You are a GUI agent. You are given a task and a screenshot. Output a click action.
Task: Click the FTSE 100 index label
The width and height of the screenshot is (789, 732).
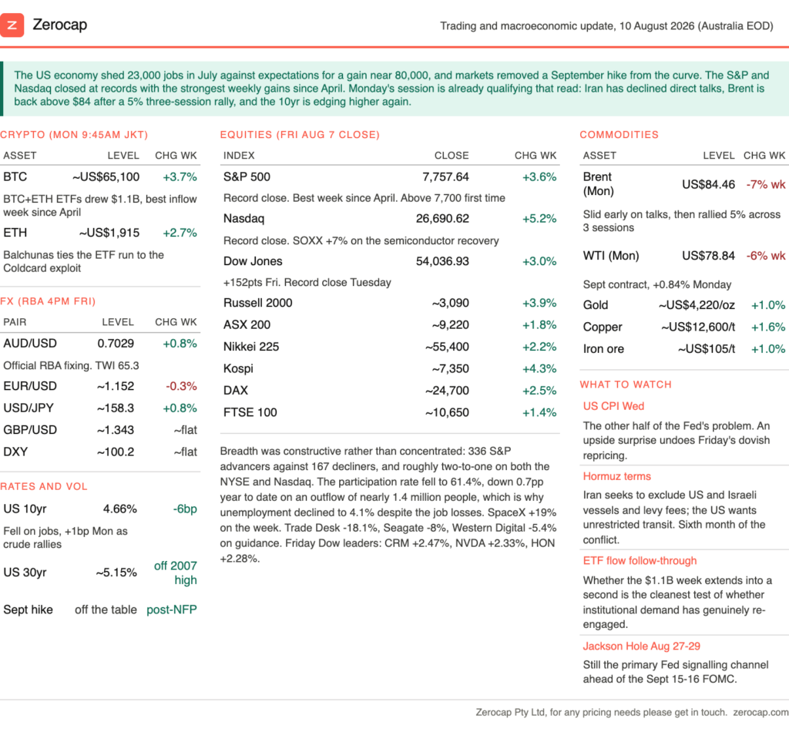coord(250,412)
